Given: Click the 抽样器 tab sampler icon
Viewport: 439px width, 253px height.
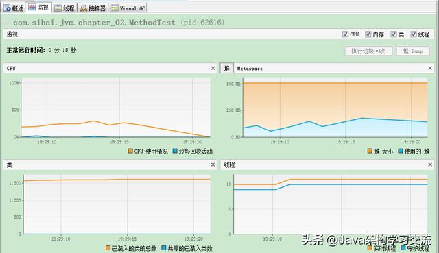Looking at the screenshot, I should click(84, 8).
